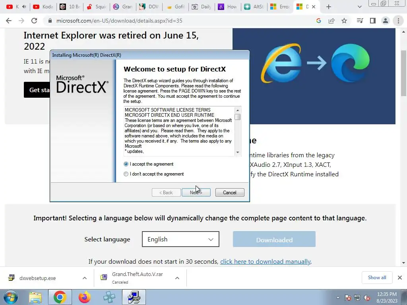Viewport: 407px width, 305px height.
Task: Click the page vertical scrollbar thumb
Action: pyautogui.click(x=403, y=73)
